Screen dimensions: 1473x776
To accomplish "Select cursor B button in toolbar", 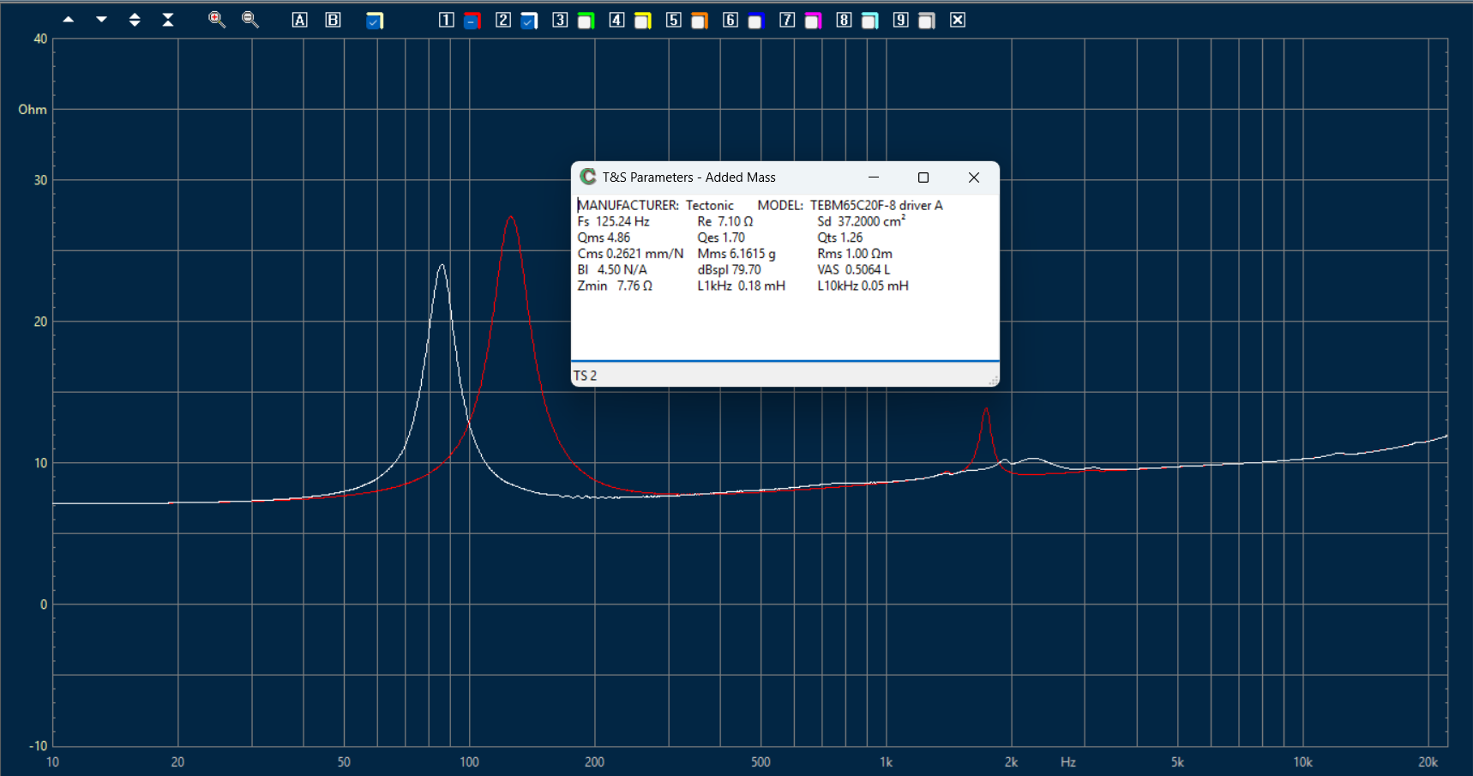I will pyautogui.click(x=333, y=20).
